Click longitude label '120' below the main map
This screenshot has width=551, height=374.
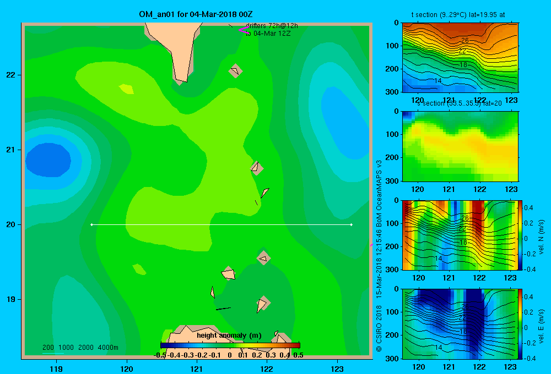coord(127,369)
